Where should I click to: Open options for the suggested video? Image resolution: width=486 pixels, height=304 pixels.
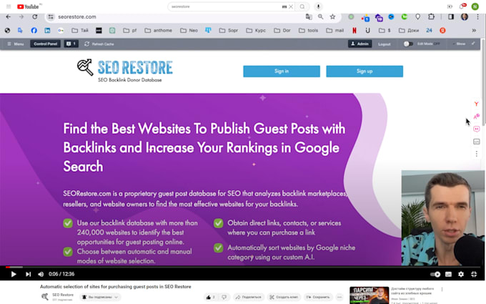[x=442, y=290]
